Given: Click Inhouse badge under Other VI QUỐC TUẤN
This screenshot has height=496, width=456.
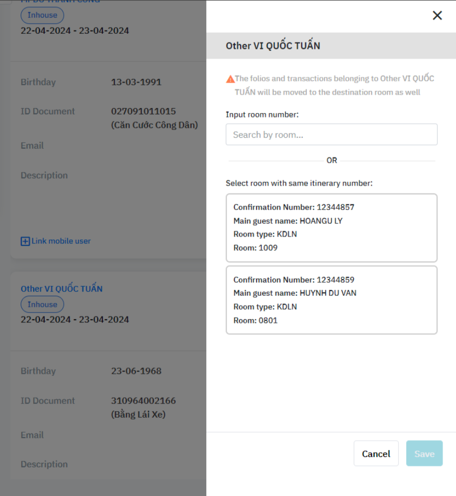Looking at the screenshot, I should [42, 305].
